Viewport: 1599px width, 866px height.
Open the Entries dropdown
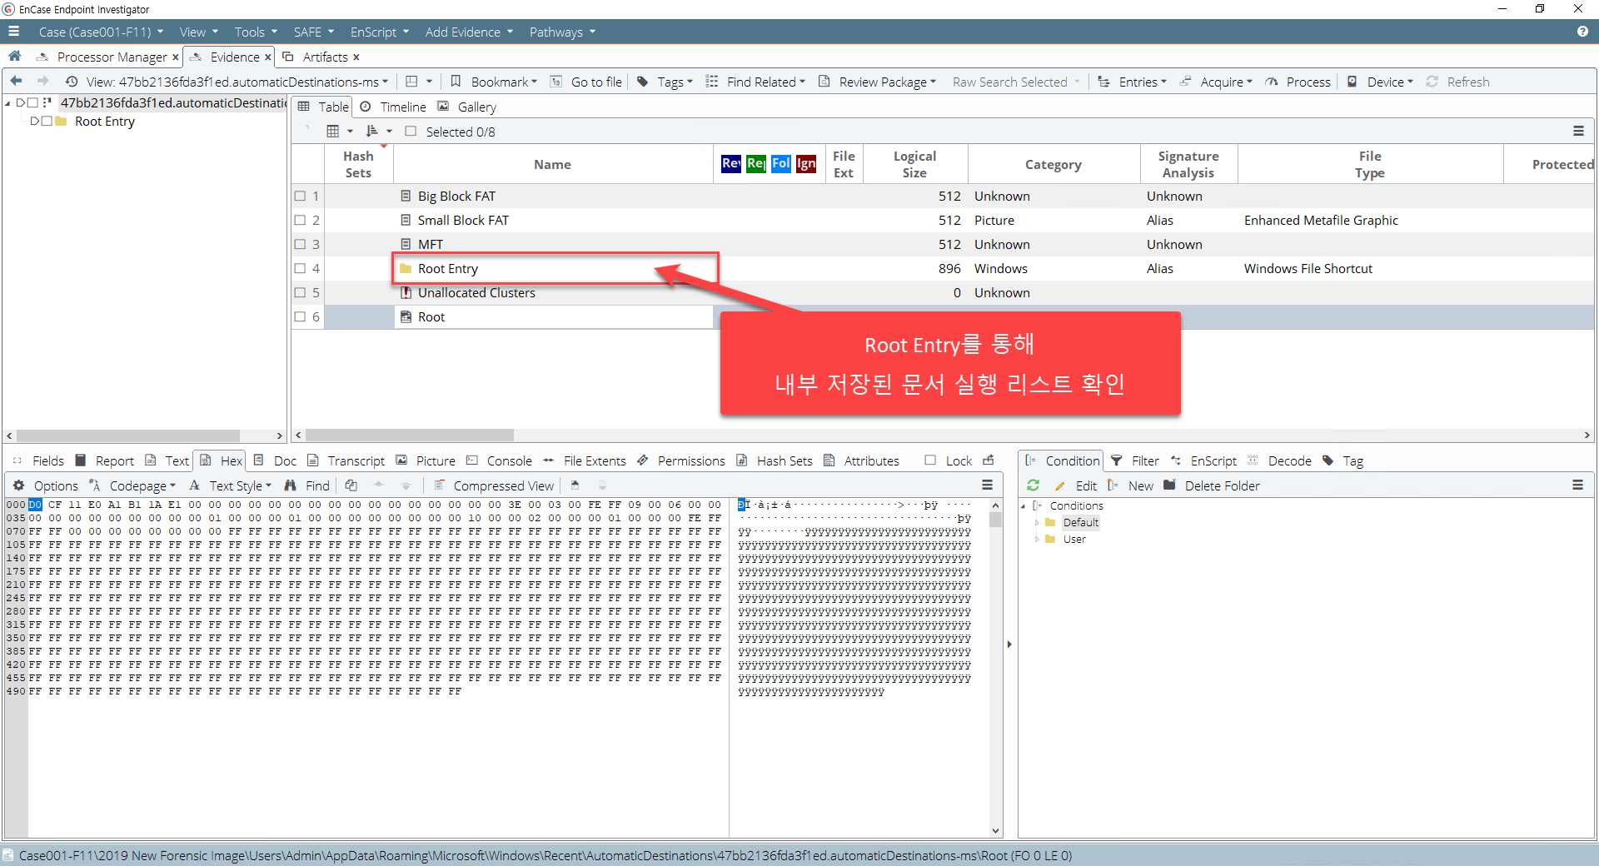click(x=1132, y=82)
